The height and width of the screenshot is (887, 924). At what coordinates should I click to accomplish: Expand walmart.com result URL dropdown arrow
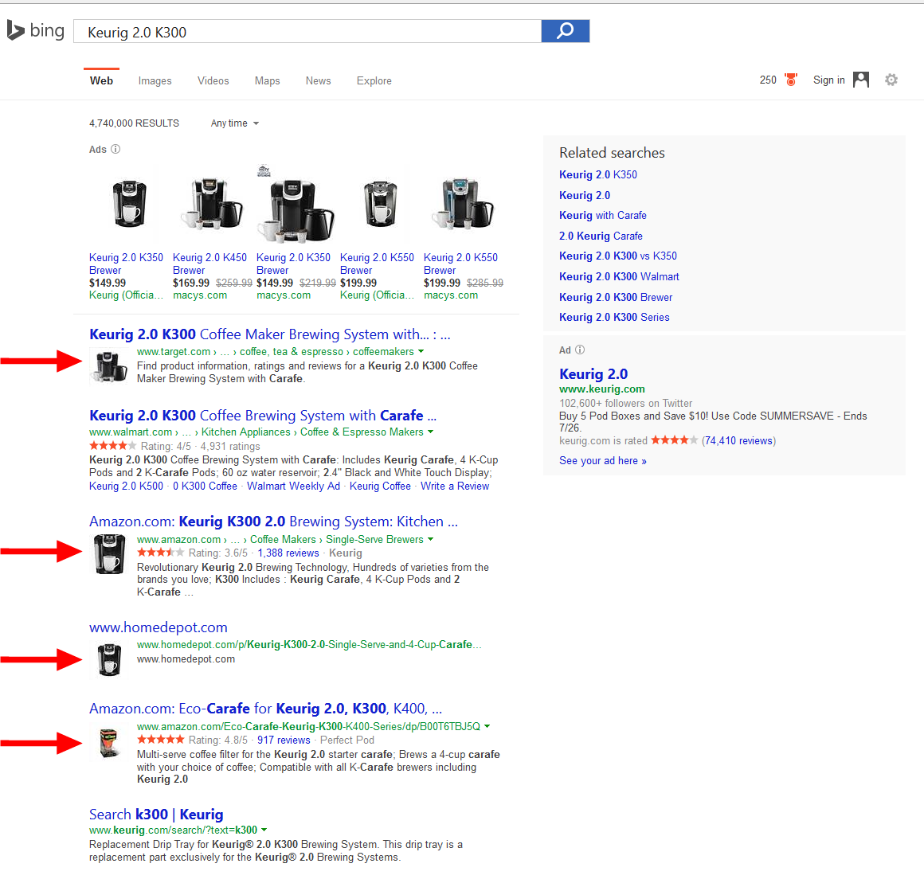431,432
